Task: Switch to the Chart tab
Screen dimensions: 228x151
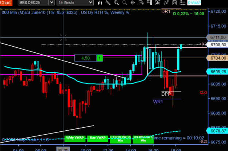Action: click(x=6, y=3)
